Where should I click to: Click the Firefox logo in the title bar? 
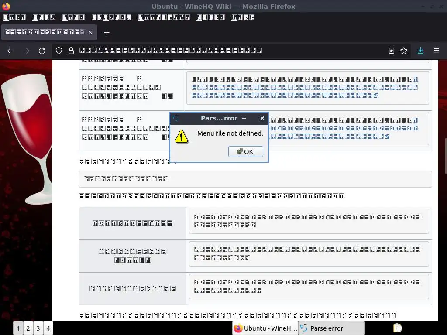coord(6,6)
